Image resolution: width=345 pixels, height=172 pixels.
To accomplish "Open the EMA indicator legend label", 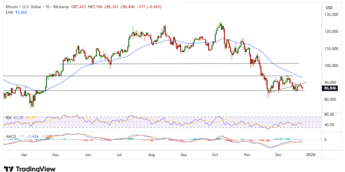I will click(8, 12).
